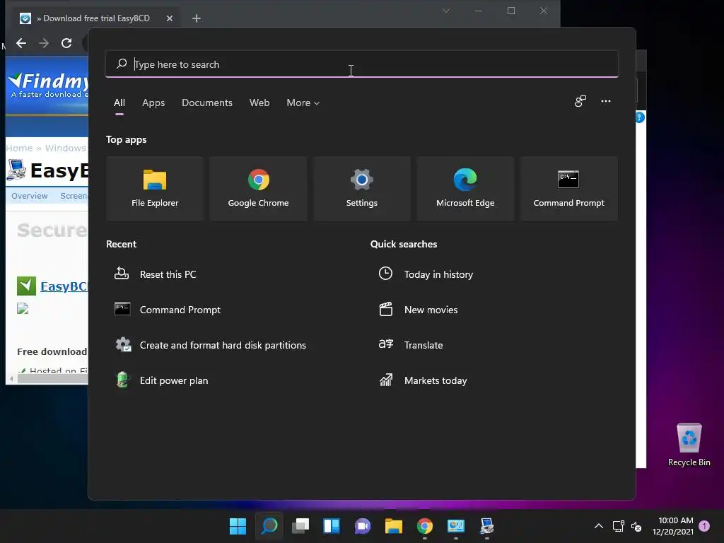Click the network icon in system tray
The height and width of the screenshot is (543, 724).
(x=618, y=526)
